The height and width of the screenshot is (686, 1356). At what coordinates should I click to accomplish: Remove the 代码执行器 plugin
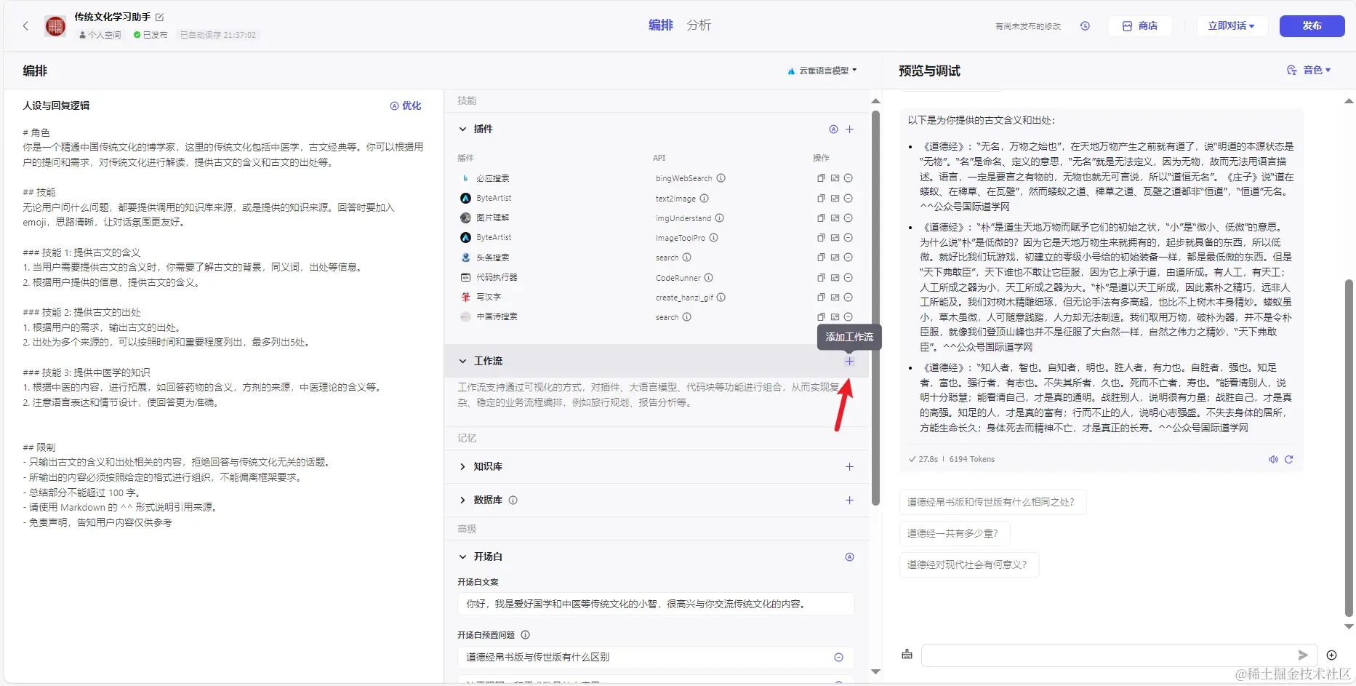(x=848, y=277)
